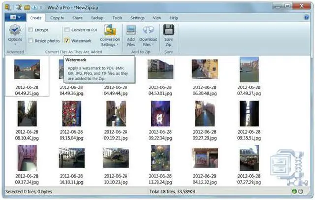Open the Help tab

(174, 18)
